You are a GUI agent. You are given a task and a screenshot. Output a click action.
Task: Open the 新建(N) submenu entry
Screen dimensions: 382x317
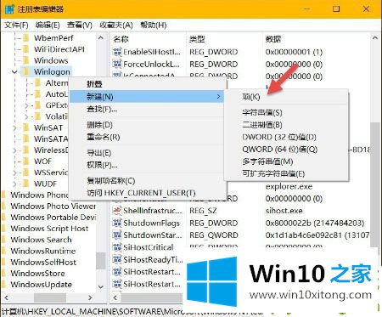pos(147,97)
